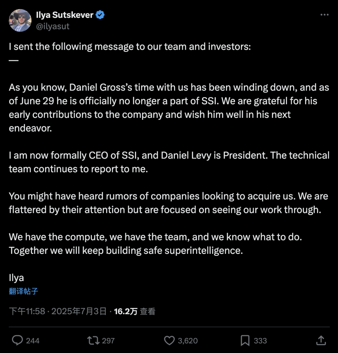
Task: Click the share upload arrow icon
Action: [x=321, y=340]
